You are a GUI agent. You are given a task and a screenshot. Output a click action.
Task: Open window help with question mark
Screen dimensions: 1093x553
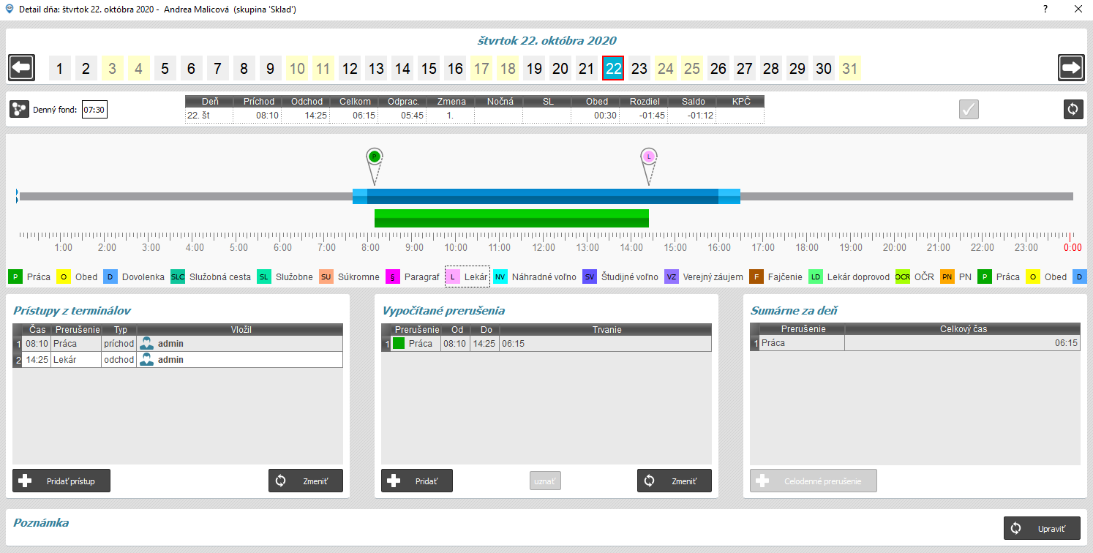1044,10
